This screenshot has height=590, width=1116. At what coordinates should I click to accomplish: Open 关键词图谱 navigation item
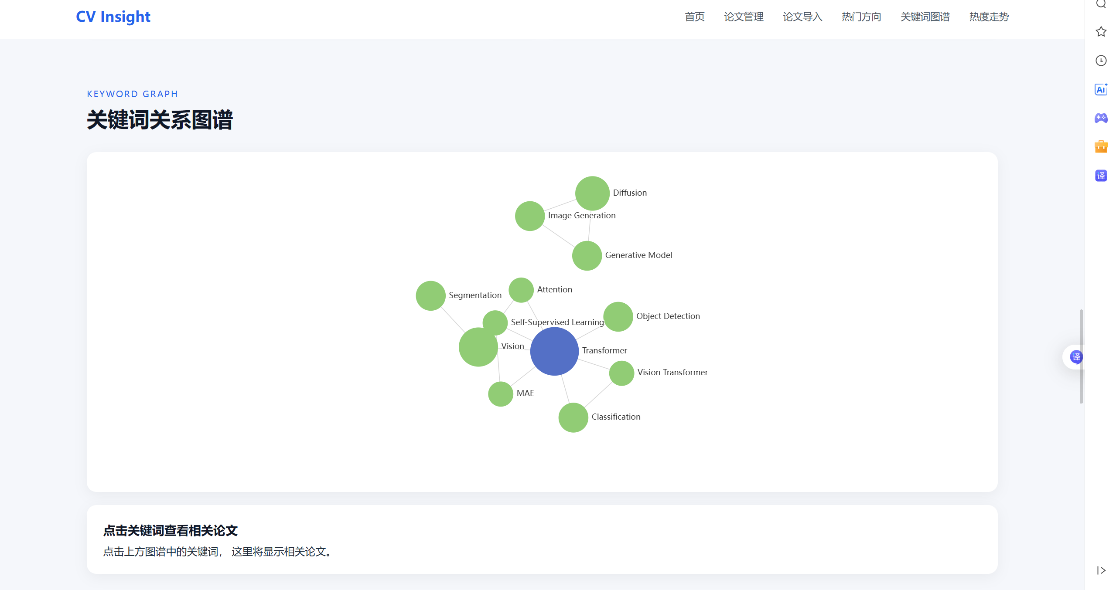[x=925, y=17]
